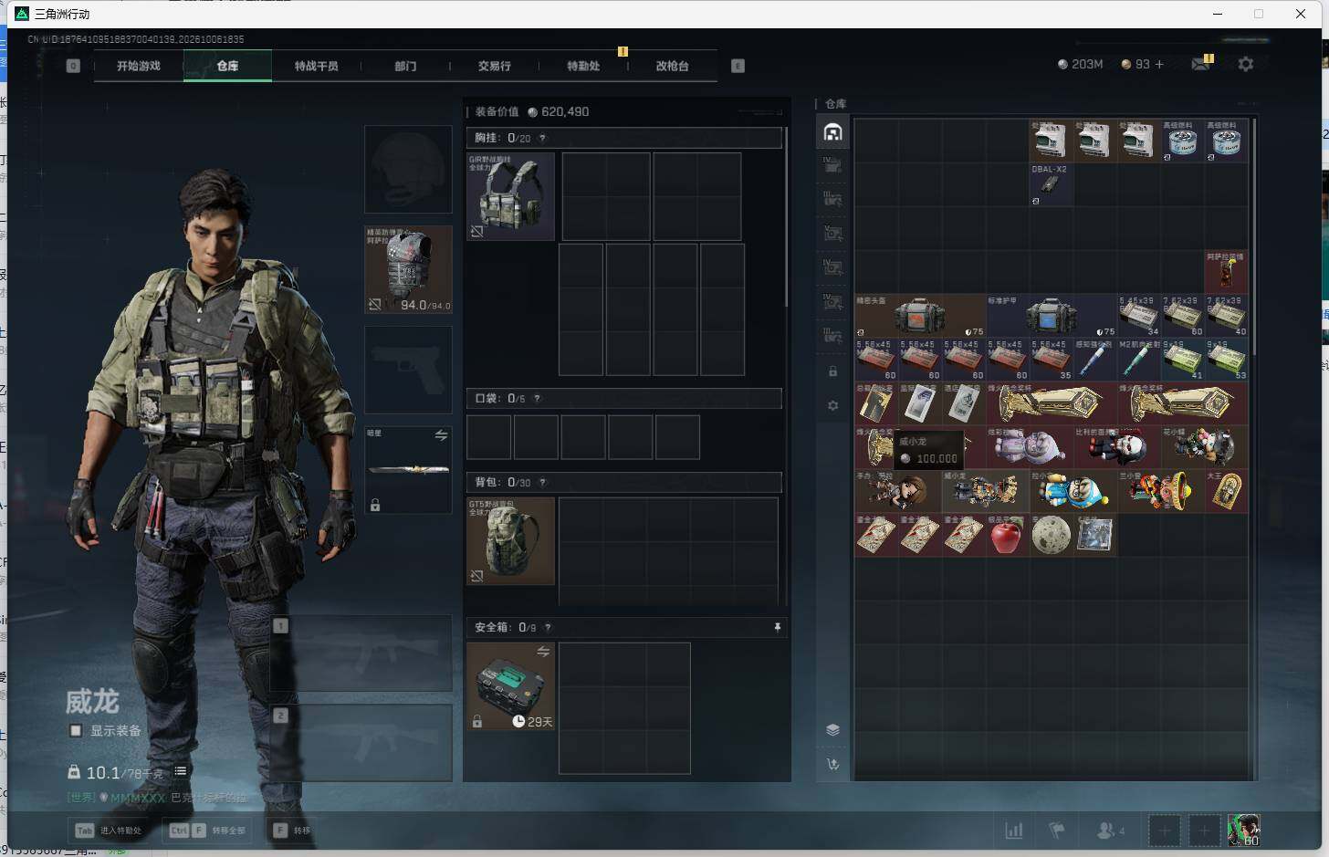This screenshot has height=857, width=1329.
Task: Select the red apple item
Action: point(1006,535)
